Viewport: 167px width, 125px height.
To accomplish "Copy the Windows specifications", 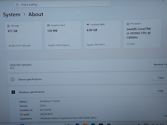I will (x=160, y=91).
